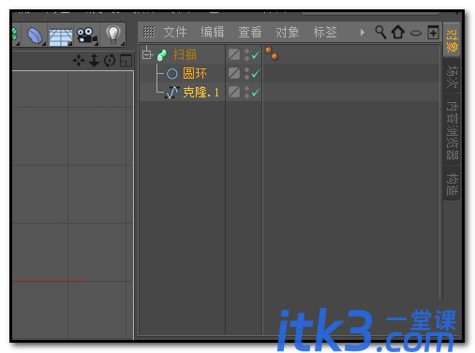Click the viewport zoom arrows icon
The width and height of the screenshot is (475, 353).
[94, 60]
